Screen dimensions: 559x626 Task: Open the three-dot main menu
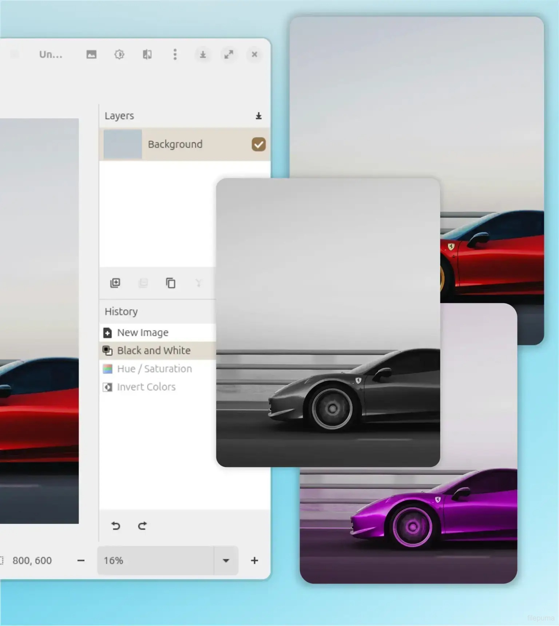(x=175, y=55)
